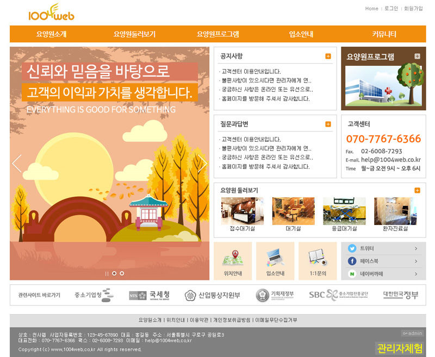The image size is (435, 357).
Task: Open the 입소안내 laptop icon
Action: (x=275, y=257)
